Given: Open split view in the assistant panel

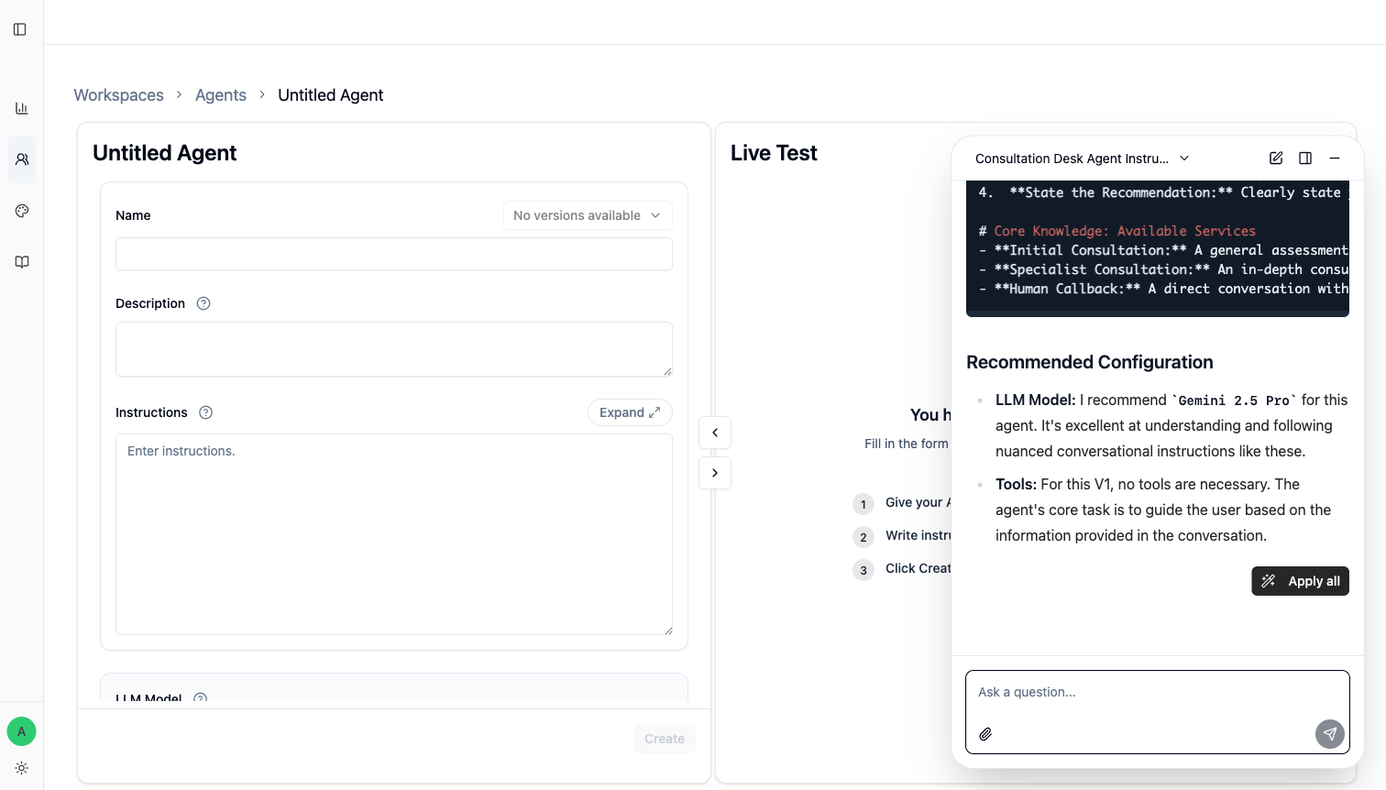Looking at the screenshot, I should [1305, 158].
